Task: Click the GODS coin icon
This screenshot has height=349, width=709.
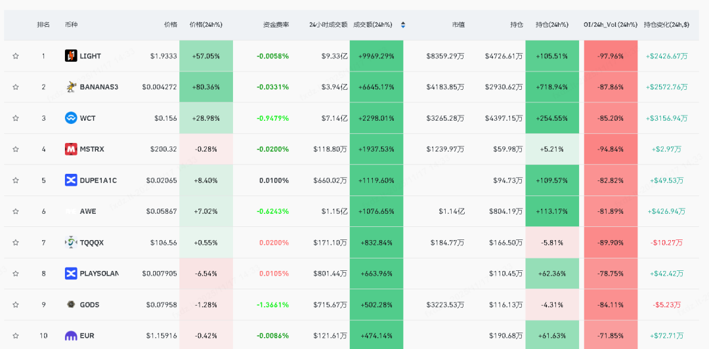Action: click(x=71, y=304)
